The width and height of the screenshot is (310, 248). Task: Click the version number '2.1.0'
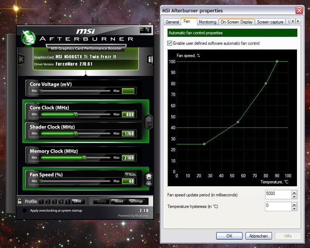[144, 210]
